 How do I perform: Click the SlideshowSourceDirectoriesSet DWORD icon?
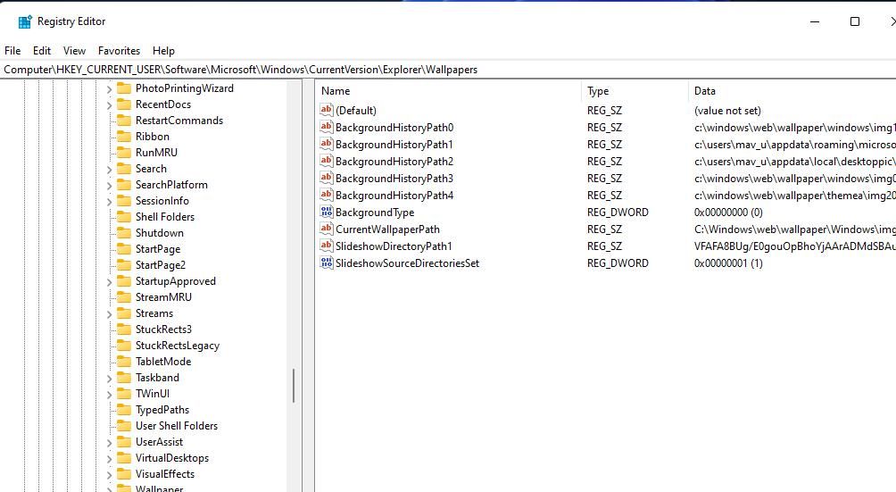coord(327,263)
